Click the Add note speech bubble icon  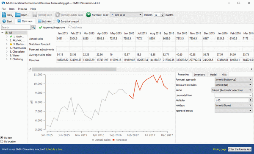coord(69,27)
